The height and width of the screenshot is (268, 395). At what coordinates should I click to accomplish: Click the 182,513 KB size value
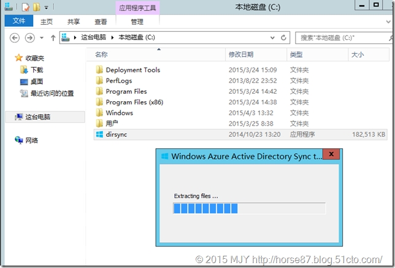tap(369, 134)
